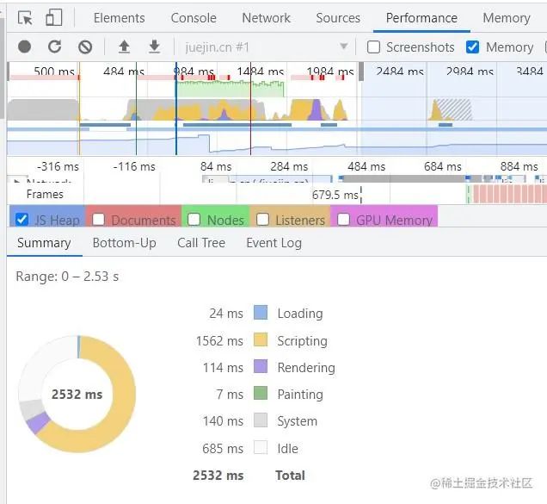Enable the Listeners checkbox
This screenshot has width=547, height=504.
(x=262, y=220)
